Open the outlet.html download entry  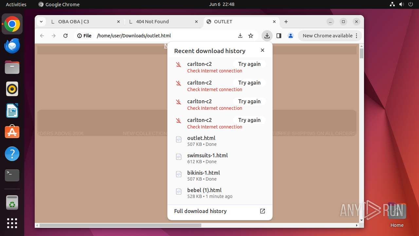220,141
